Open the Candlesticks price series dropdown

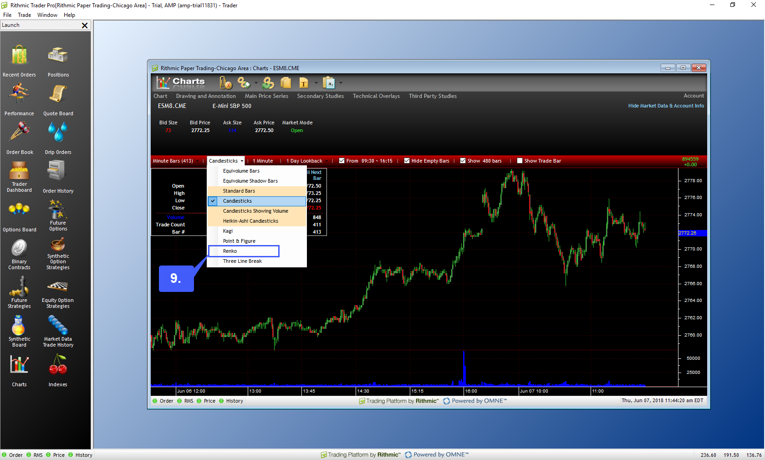point(225,161)
